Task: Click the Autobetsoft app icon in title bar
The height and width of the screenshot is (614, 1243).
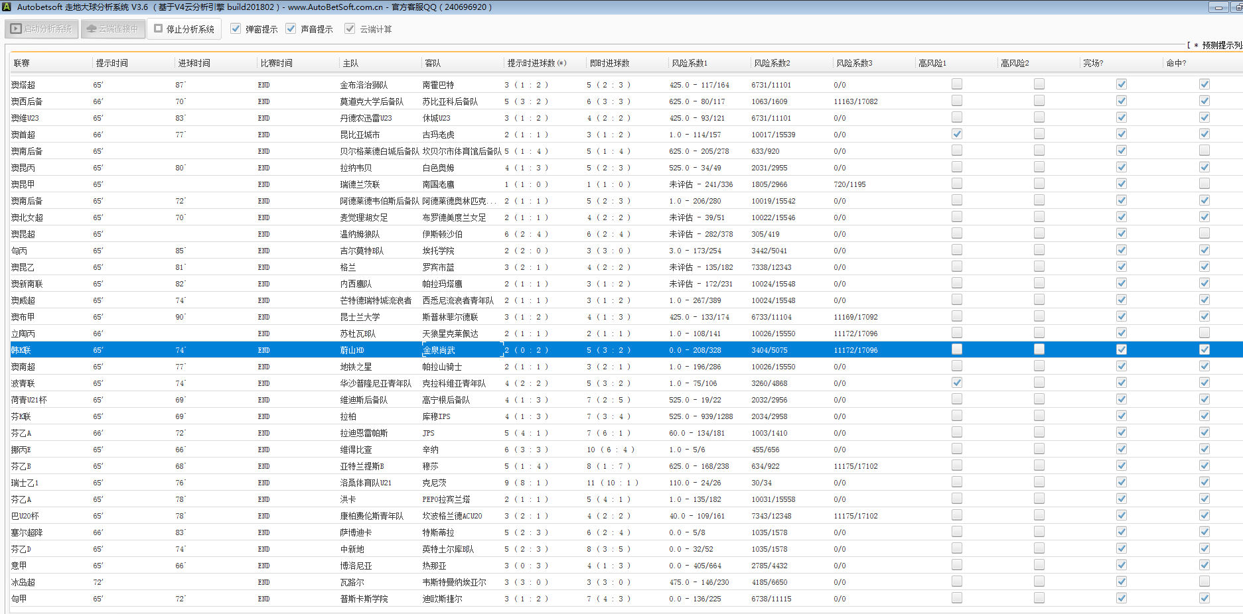Action: 7,7
